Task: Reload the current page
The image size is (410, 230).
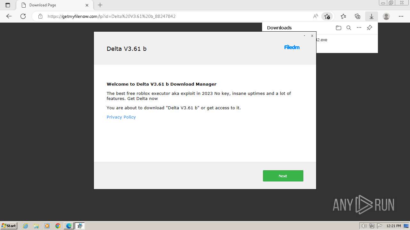Action: (23, 16)
